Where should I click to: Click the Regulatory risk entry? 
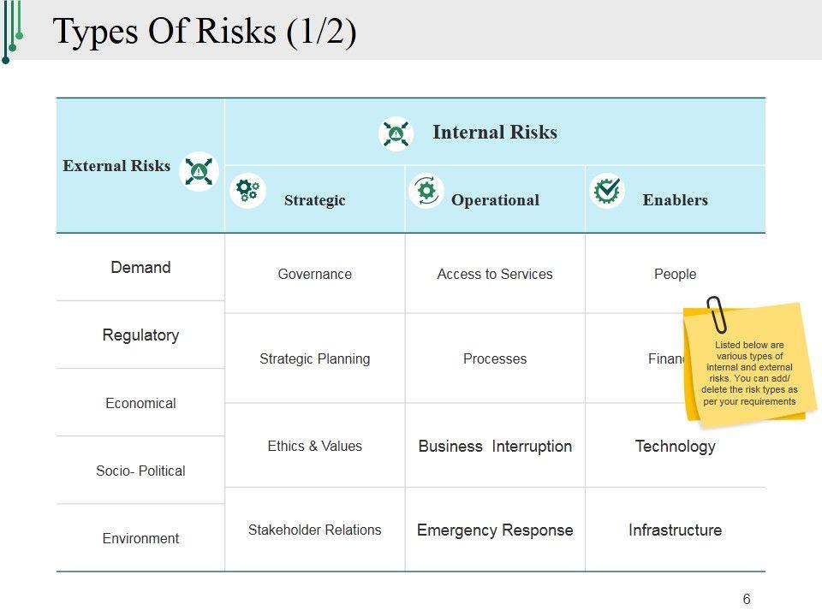(140, 335)
